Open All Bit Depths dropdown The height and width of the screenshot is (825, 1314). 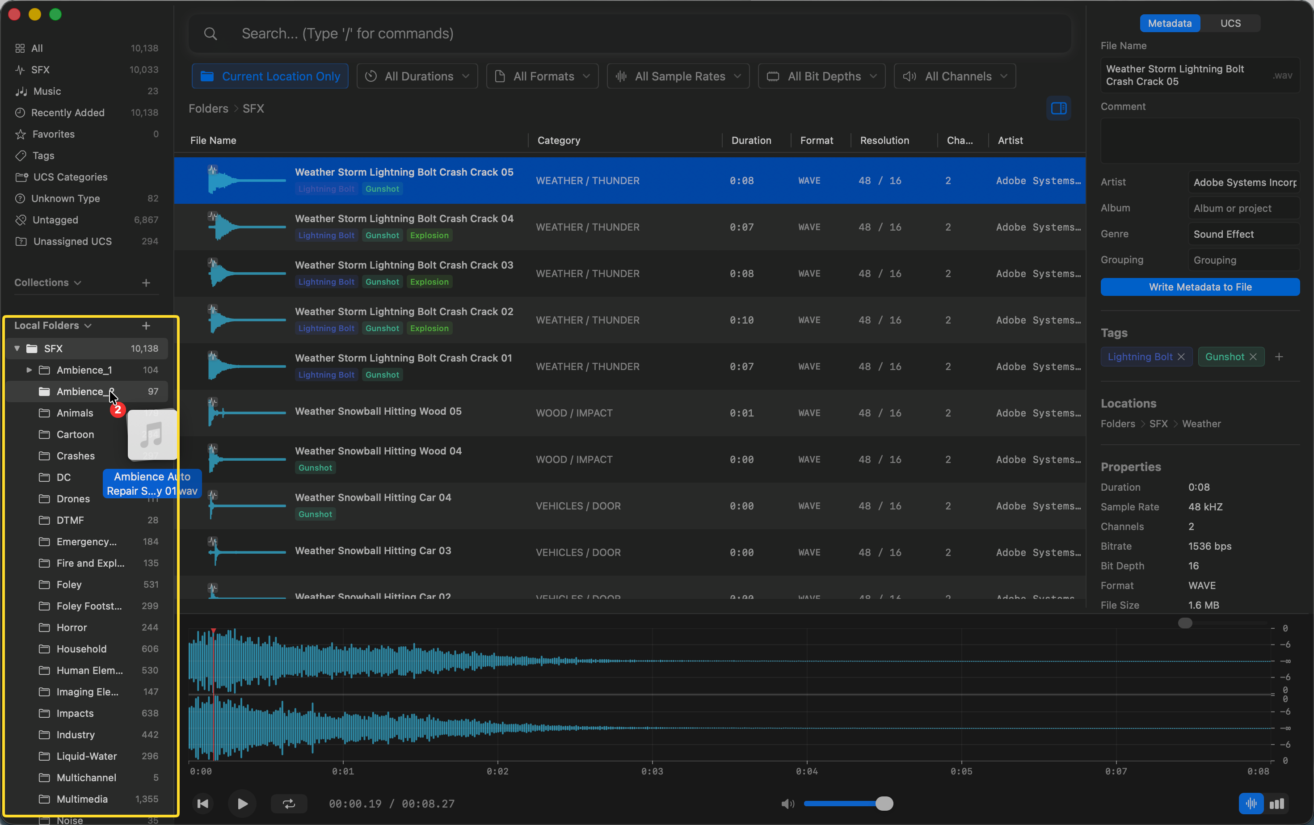822,76
